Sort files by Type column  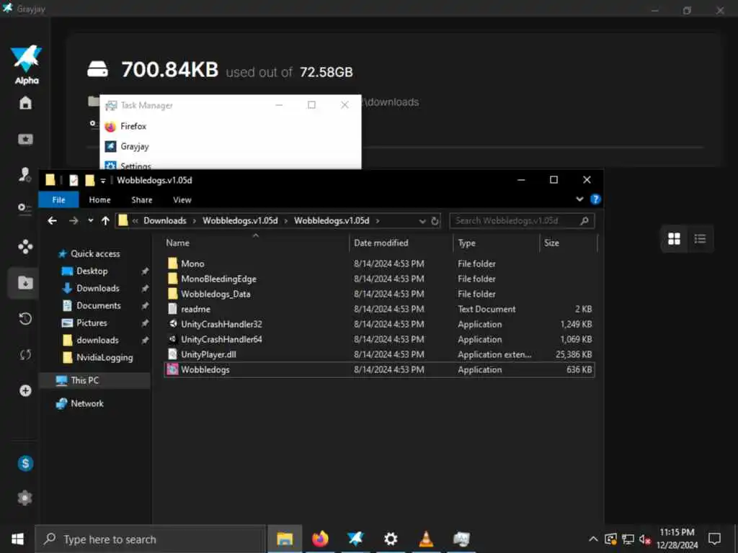point(466,243)
